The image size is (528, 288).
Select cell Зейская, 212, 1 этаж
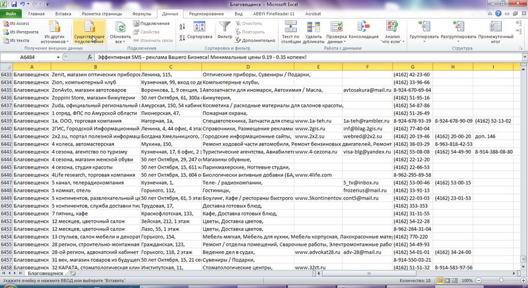(x=171, y=221)
